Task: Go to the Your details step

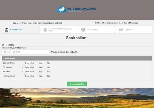Action: [x=96, y=30]
